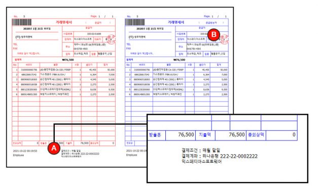This screenshot has height=190, width=318.
Task: Click Employee text under the blue invoice
Action: pyautogui.click(x=132, y=155)
